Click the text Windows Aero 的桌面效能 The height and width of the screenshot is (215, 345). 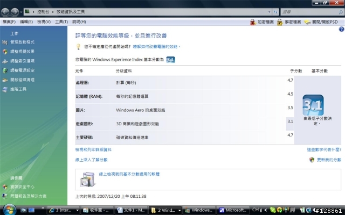(x=141, y=110)
